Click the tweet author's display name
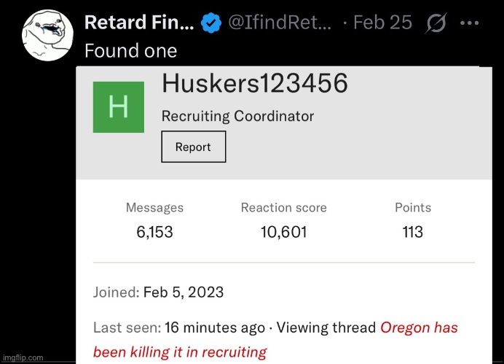The image size is (504, 364). [139, 23]
